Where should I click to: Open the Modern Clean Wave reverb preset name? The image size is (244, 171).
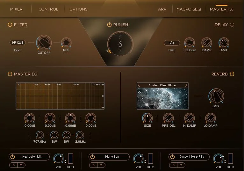[x=162, y=85]
